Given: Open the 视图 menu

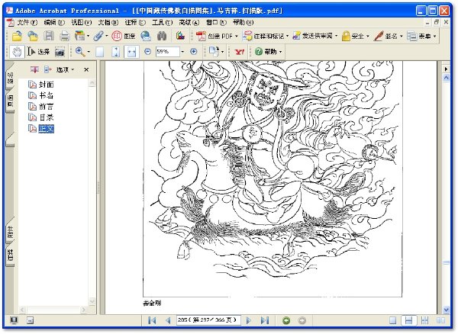Looking at the screenshot, I should click(x=81, y=22).
